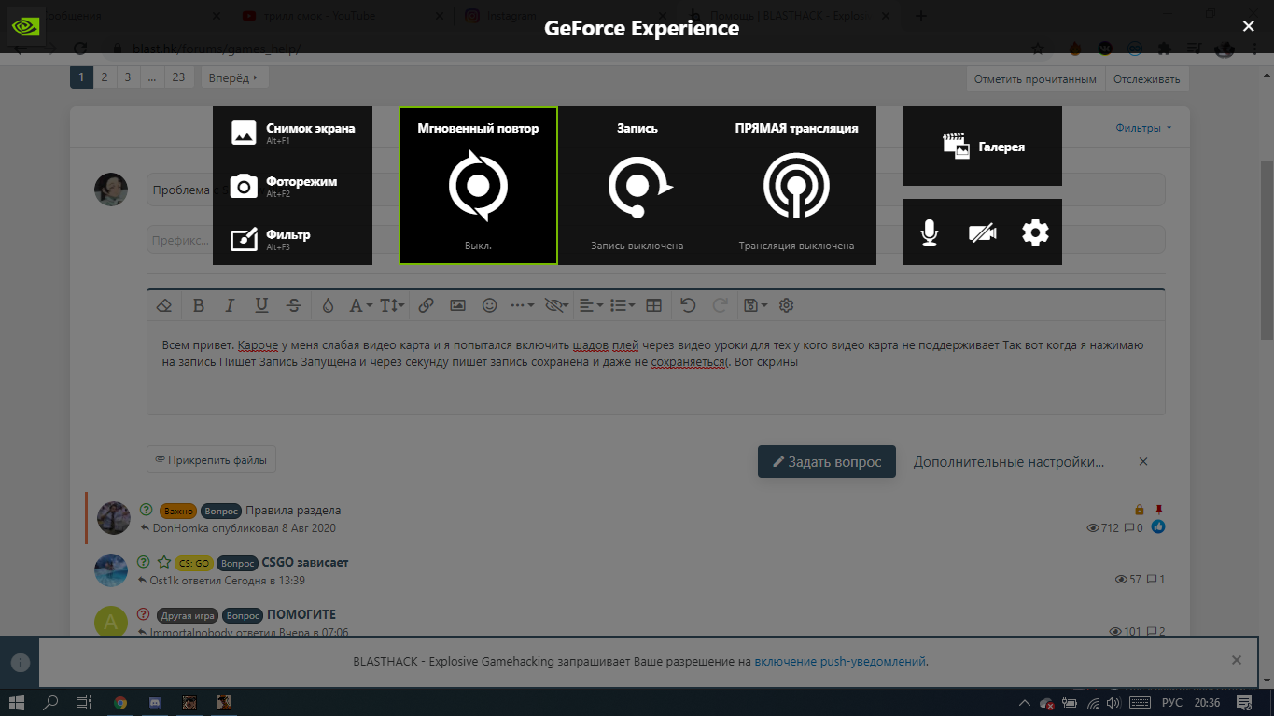
Task: Open GeForce overlay settings gear
Action: click(1035, 232)
